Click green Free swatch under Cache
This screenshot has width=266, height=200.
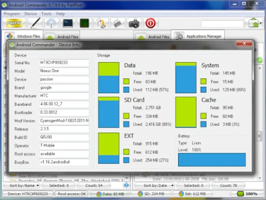(203, 116)
